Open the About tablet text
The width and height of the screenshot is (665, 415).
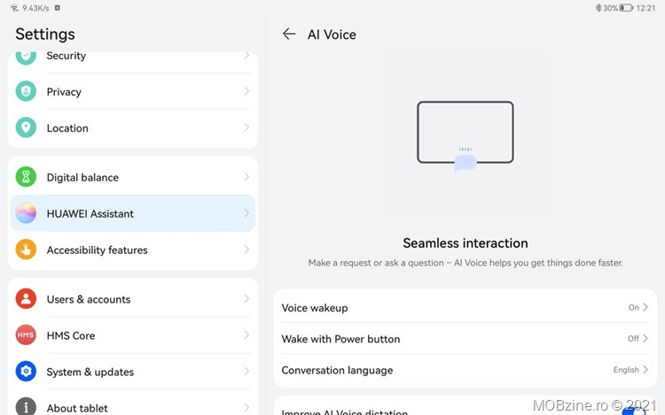(x=77, y=408)
